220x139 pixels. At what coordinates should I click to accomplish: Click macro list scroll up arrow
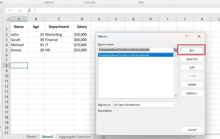(176, 56)
